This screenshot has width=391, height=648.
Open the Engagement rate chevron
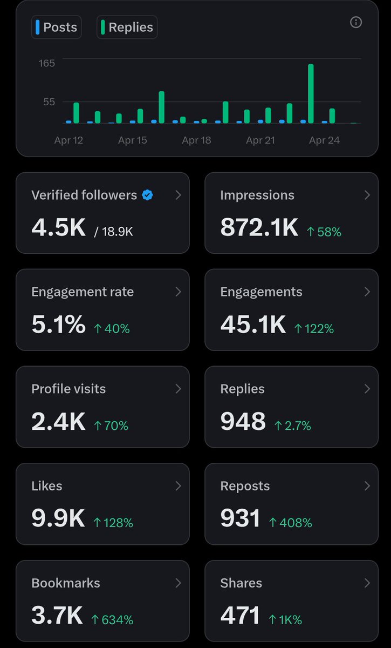179,292
